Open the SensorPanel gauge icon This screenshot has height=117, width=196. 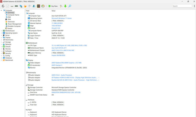[43, 6]
